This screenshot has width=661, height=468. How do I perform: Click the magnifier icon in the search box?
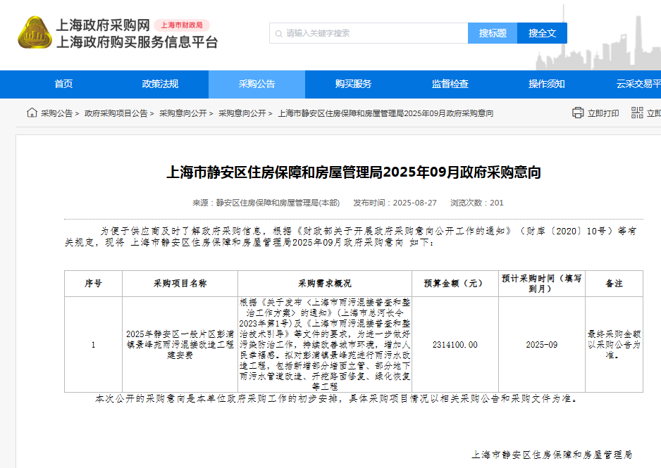click(278, 33)
